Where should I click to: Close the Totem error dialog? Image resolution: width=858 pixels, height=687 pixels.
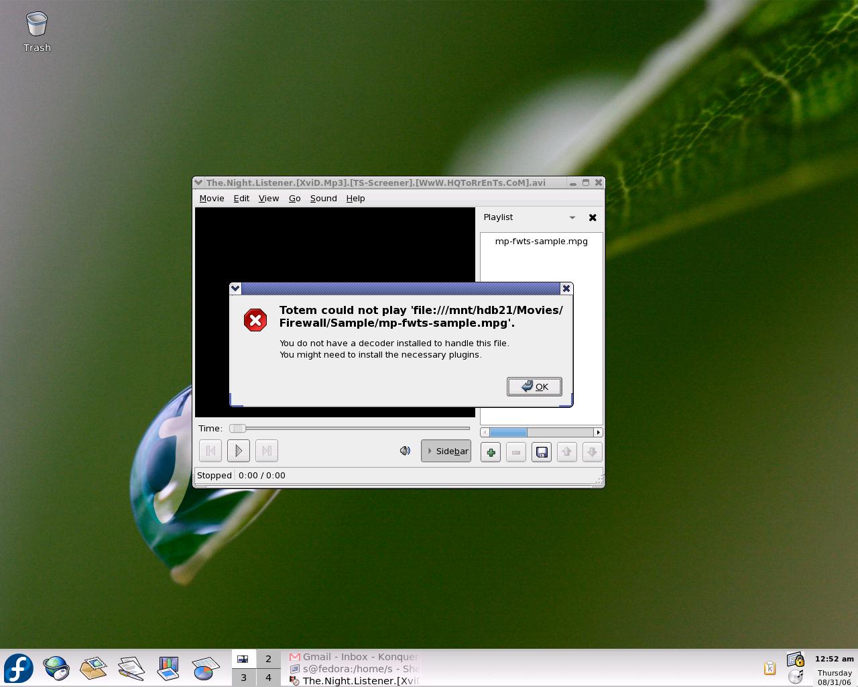[x=566, y=288]
